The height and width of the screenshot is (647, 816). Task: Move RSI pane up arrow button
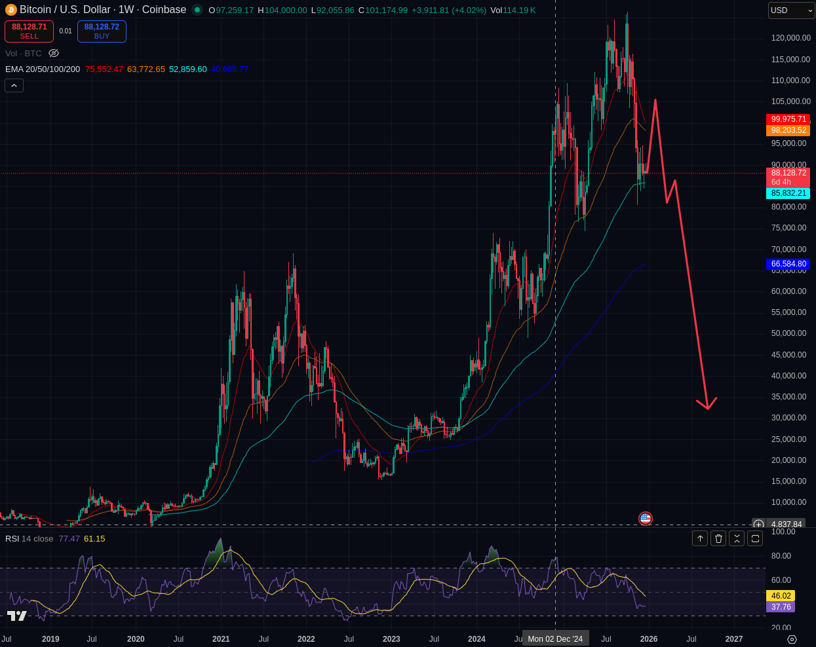(700, 538)
